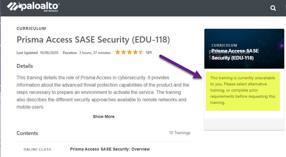Click the third rating star
The image size is (286, 157).
click(129, 53)
